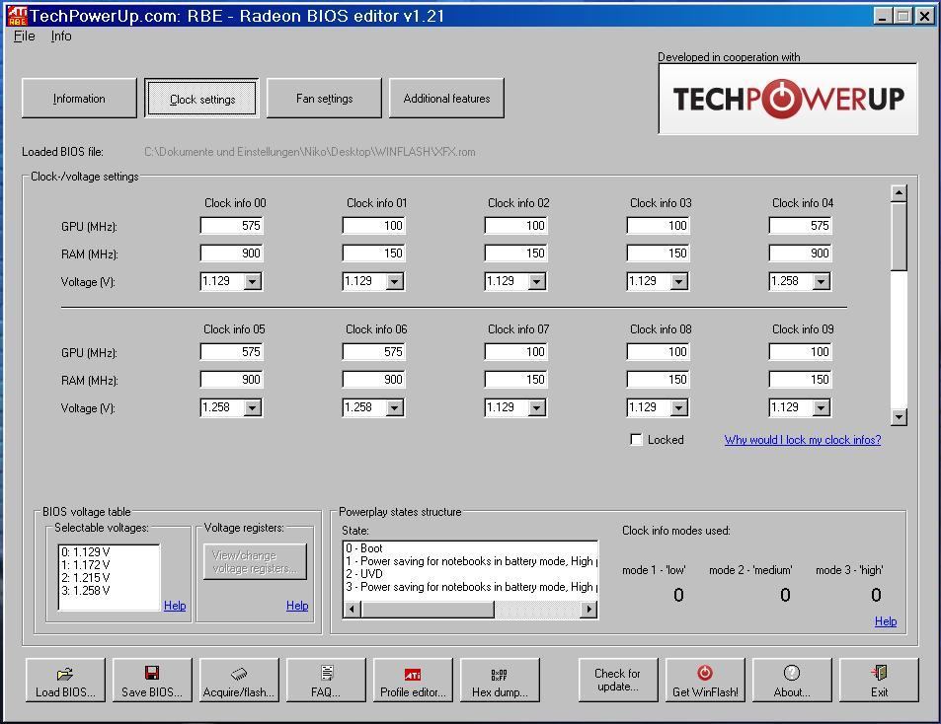Select state 1 Power saving entry
This screenshot has width=941, height=724.
[x=471, y=561]
